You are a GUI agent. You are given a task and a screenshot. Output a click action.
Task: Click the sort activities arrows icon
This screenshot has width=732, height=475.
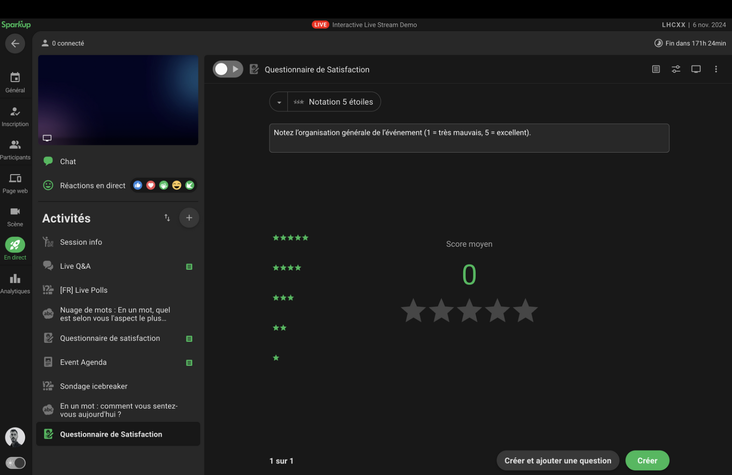pyautogui.click(x=167, y=218)
